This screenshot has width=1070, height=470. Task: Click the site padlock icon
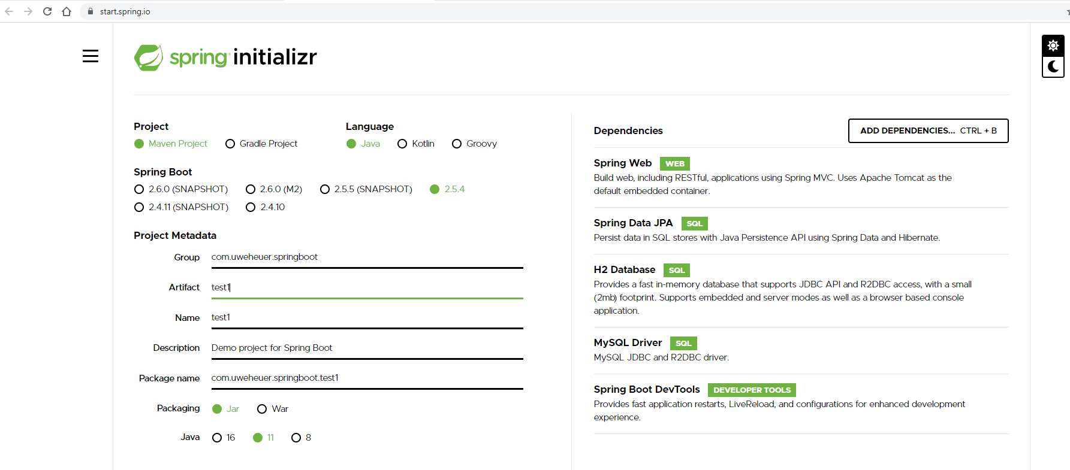[91, 11]
